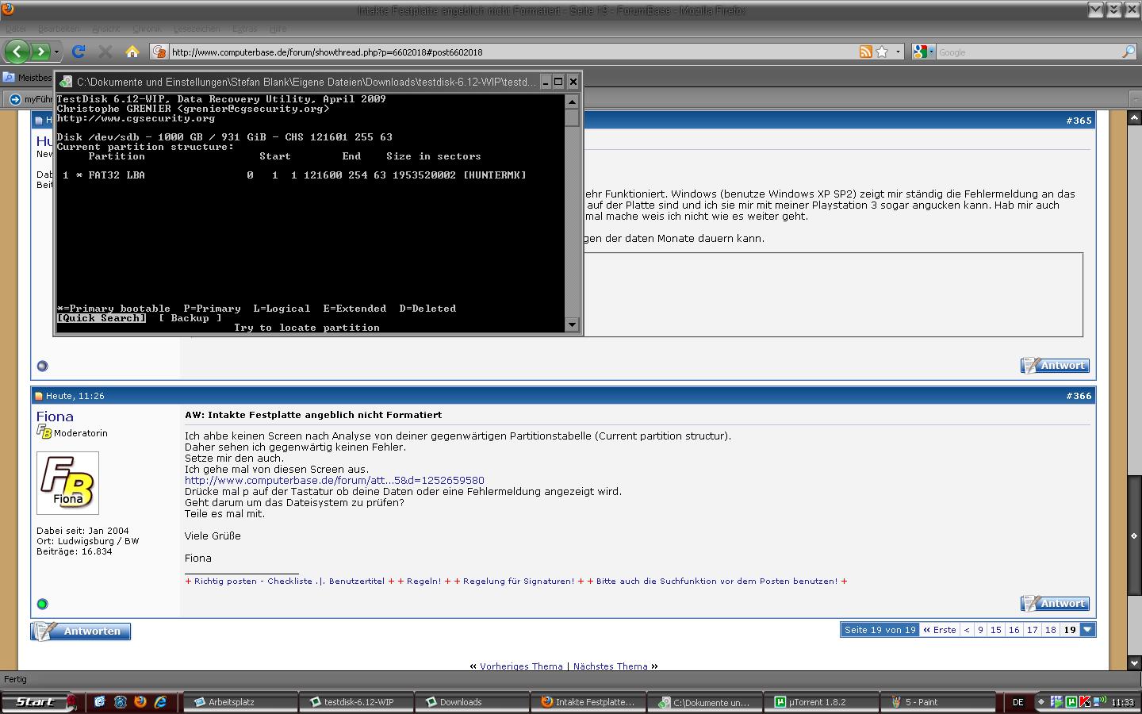
Task: Click Antwort button in post #366
Action: [x=1055, y=604]
